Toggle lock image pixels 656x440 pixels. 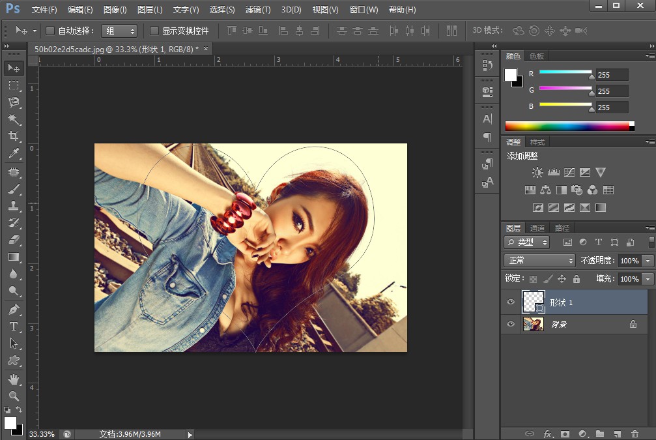548,279
